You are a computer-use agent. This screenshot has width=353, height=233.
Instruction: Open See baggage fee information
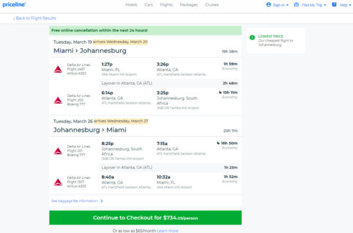77,201
